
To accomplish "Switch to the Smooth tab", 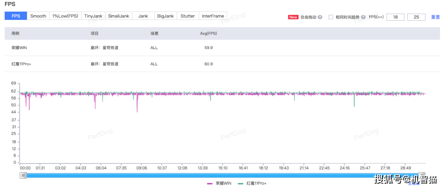I will (x=38, y=16).
